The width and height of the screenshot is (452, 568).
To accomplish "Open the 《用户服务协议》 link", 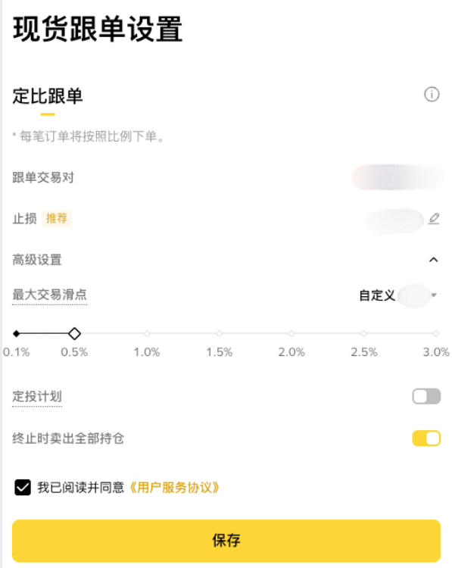I will 174,488.
